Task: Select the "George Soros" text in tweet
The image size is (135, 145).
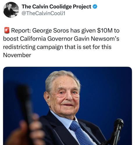Action: click(x=51, y=30)
